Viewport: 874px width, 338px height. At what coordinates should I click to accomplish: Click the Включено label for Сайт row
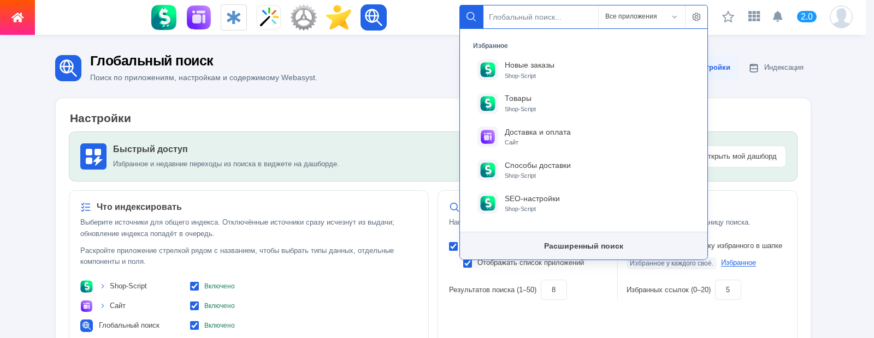[220, 306]
